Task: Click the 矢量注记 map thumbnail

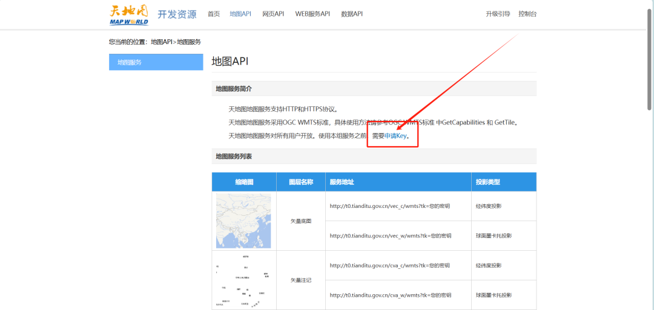Action: [x=243, y=280]
